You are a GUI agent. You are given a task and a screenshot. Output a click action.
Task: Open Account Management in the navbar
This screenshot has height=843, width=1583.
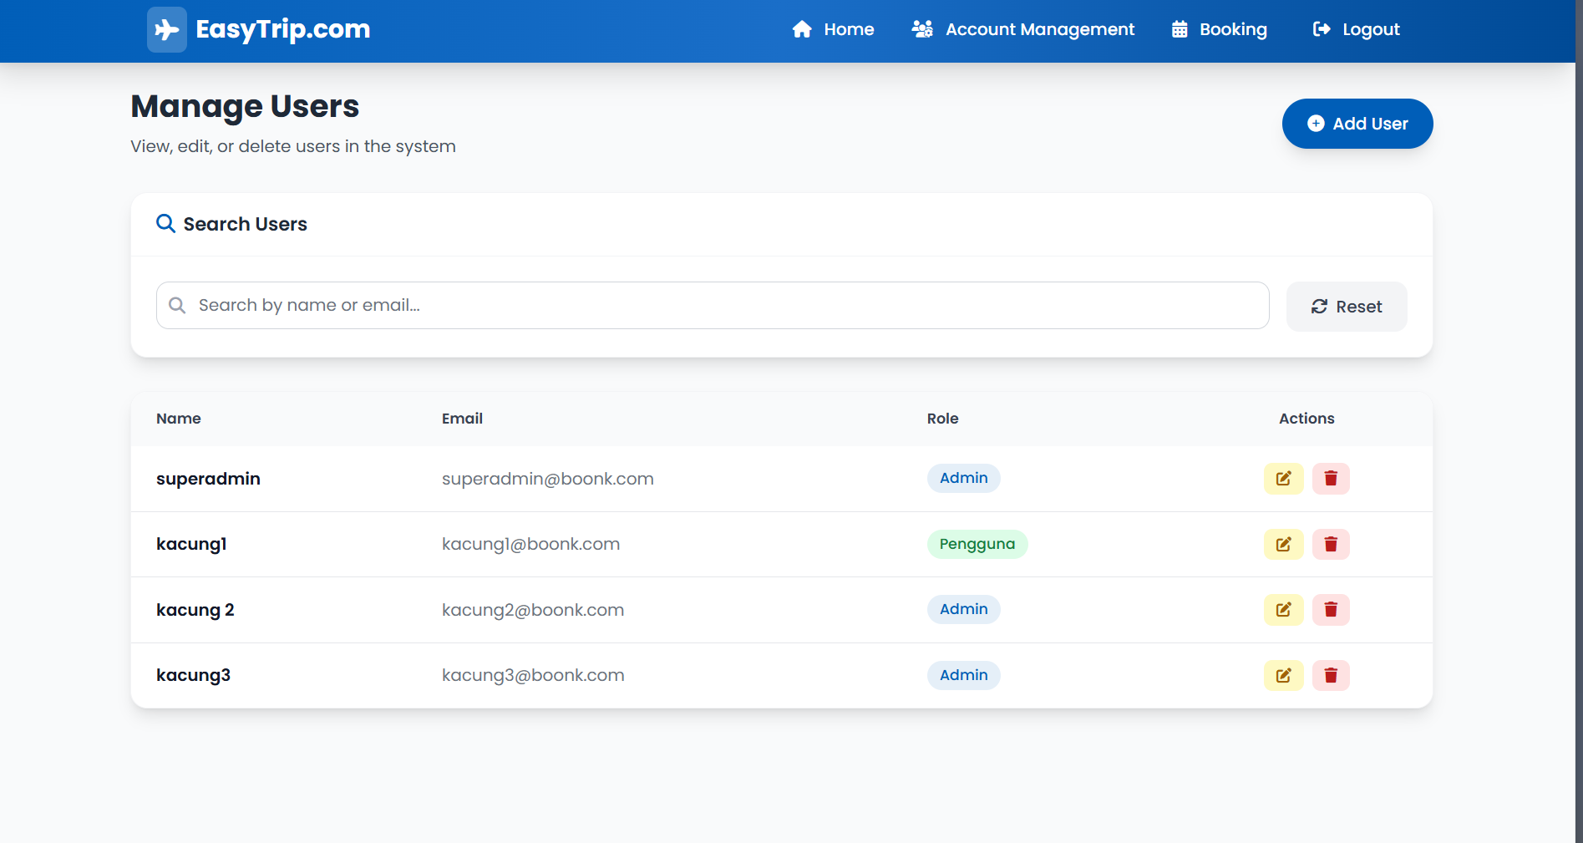coord(1023,30)
